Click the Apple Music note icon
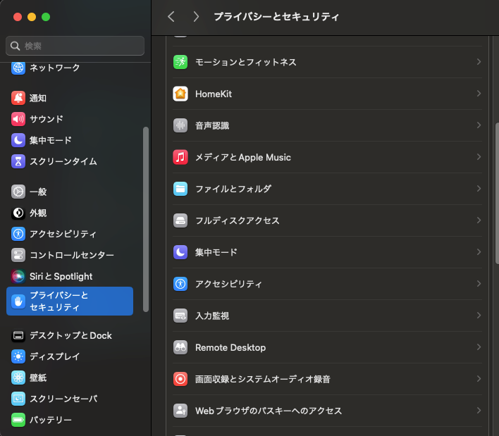This screenshot has height=436, width=499. 180,157
